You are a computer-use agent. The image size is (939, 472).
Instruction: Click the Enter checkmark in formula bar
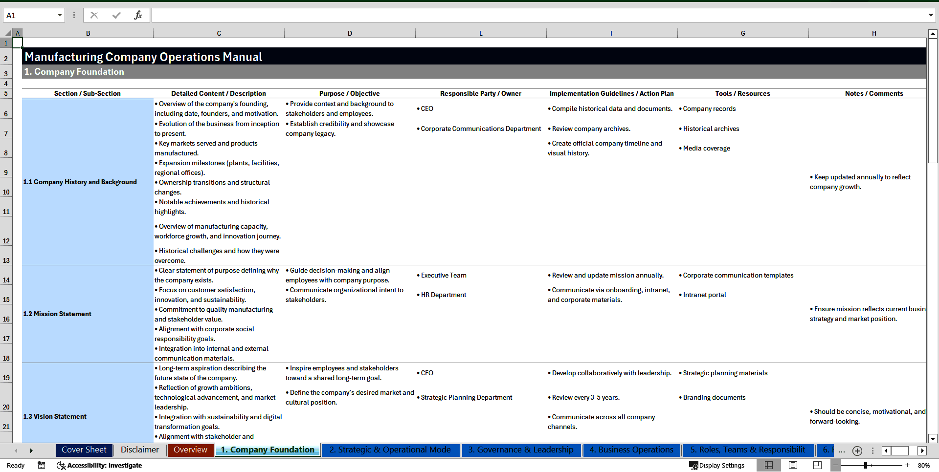click(116, 15)
